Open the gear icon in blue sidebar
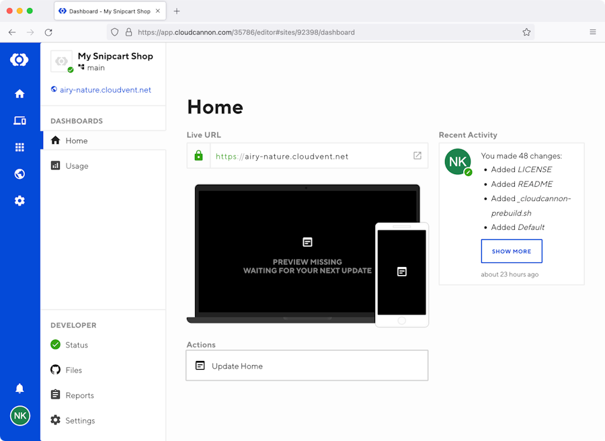The image size is (605, 441). tap(19, 200)
